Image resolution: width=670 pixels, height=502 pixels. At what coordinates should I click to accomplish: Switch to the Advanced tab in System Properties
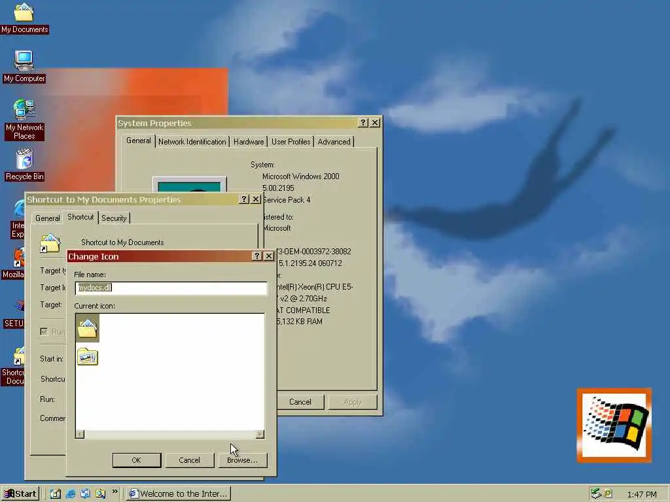click(x=334, y=142)
